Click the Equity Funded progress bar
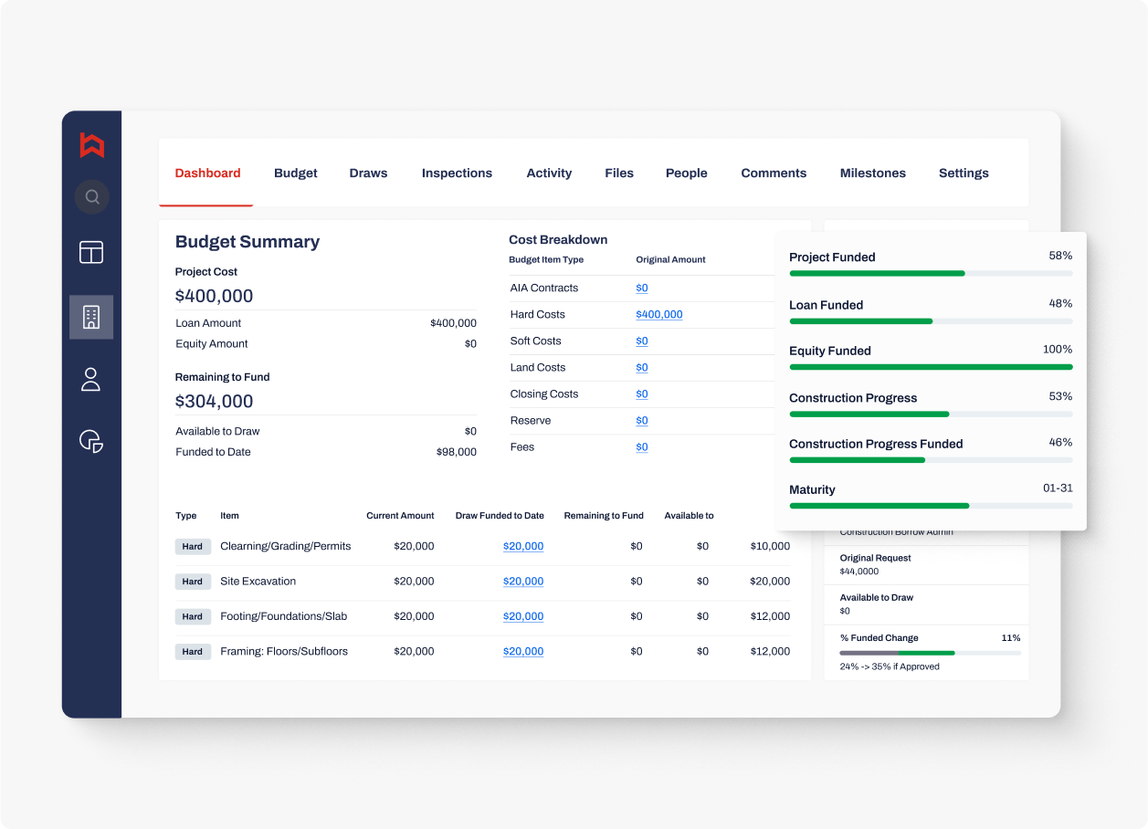1148x829 pixels. click(931, 367)
